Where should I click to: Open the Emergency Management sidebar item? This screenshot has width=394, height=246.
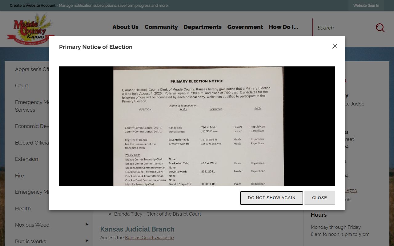pyautogui.click(x=32, y=192)
